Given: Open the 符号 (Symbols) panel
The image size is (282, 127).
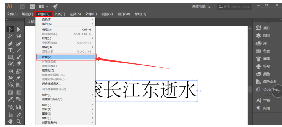Looking at the screenshot, I should 263,66.
